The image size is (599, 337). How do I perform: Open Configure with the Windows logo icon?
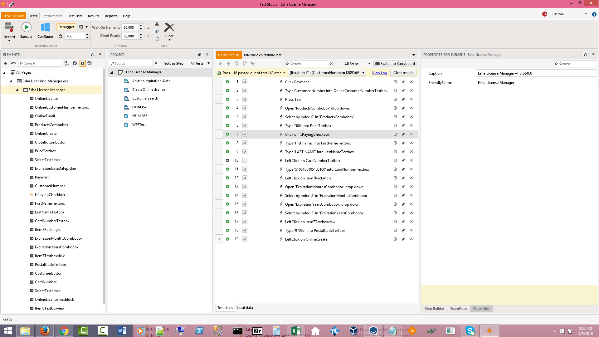pyautogui.click(x=45, y=27)
